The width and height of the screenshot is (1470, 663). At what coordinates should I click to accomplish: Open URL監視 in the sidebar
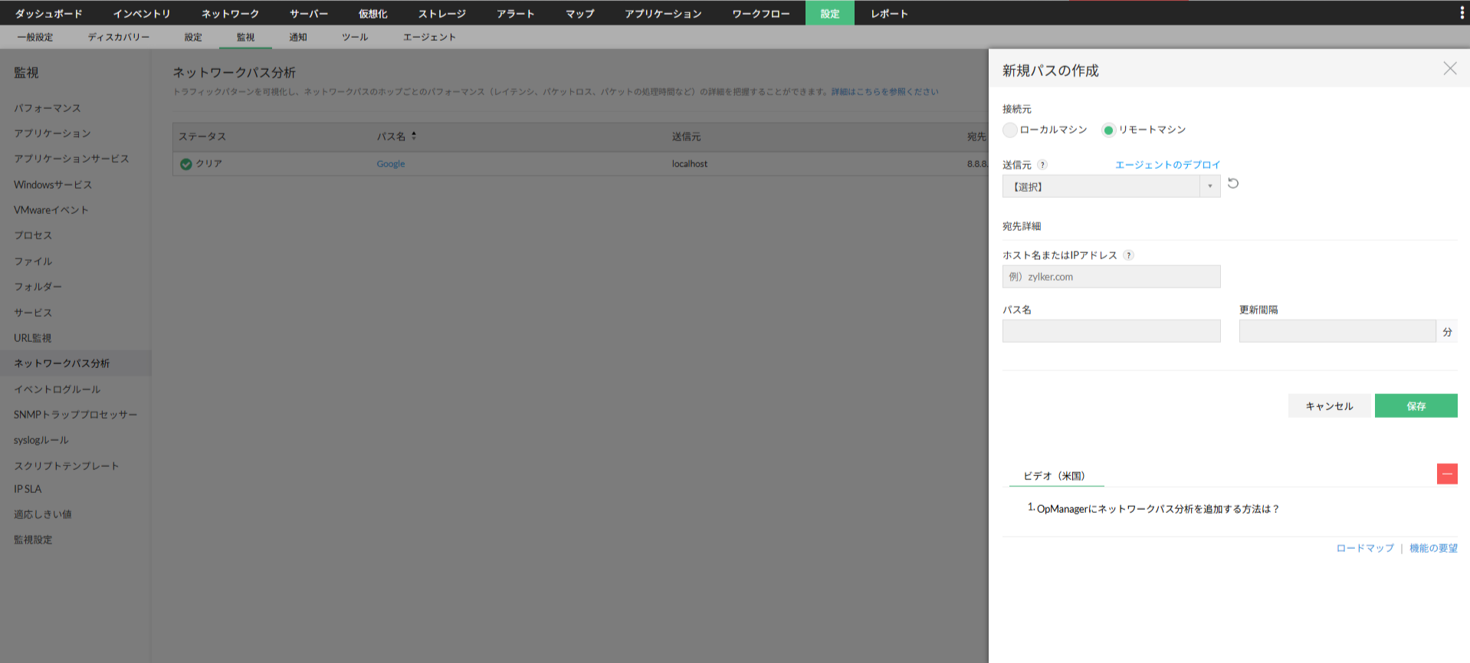[x=32, y=338]
